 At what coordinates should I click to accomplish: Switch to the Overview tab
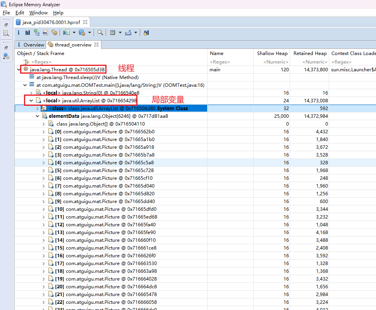30,45
